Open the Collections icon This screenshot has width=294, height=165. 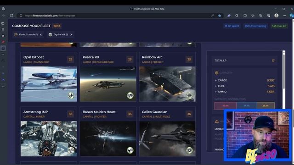pyautogui.click(x=260, y=16)
